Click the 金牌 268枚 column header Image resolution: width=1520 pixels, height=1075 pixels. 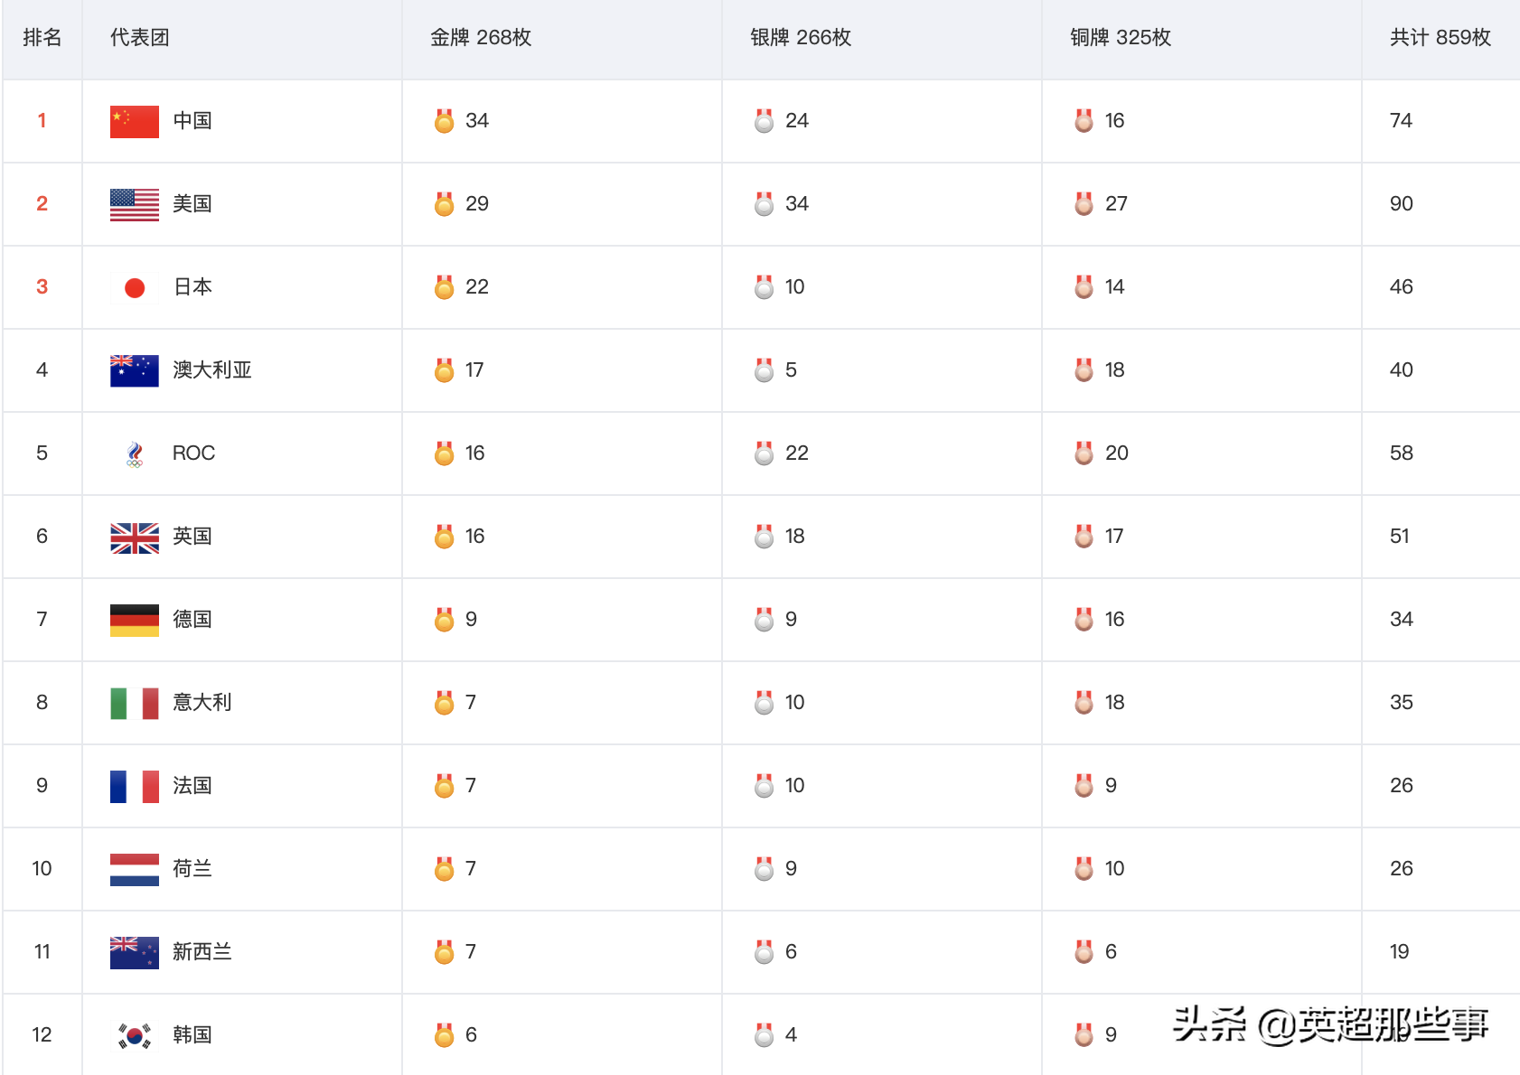[480, 38]
